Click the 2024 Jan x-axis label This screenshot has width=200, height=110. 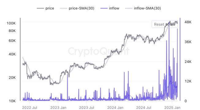pyautogui.click(x=115, y=108)
